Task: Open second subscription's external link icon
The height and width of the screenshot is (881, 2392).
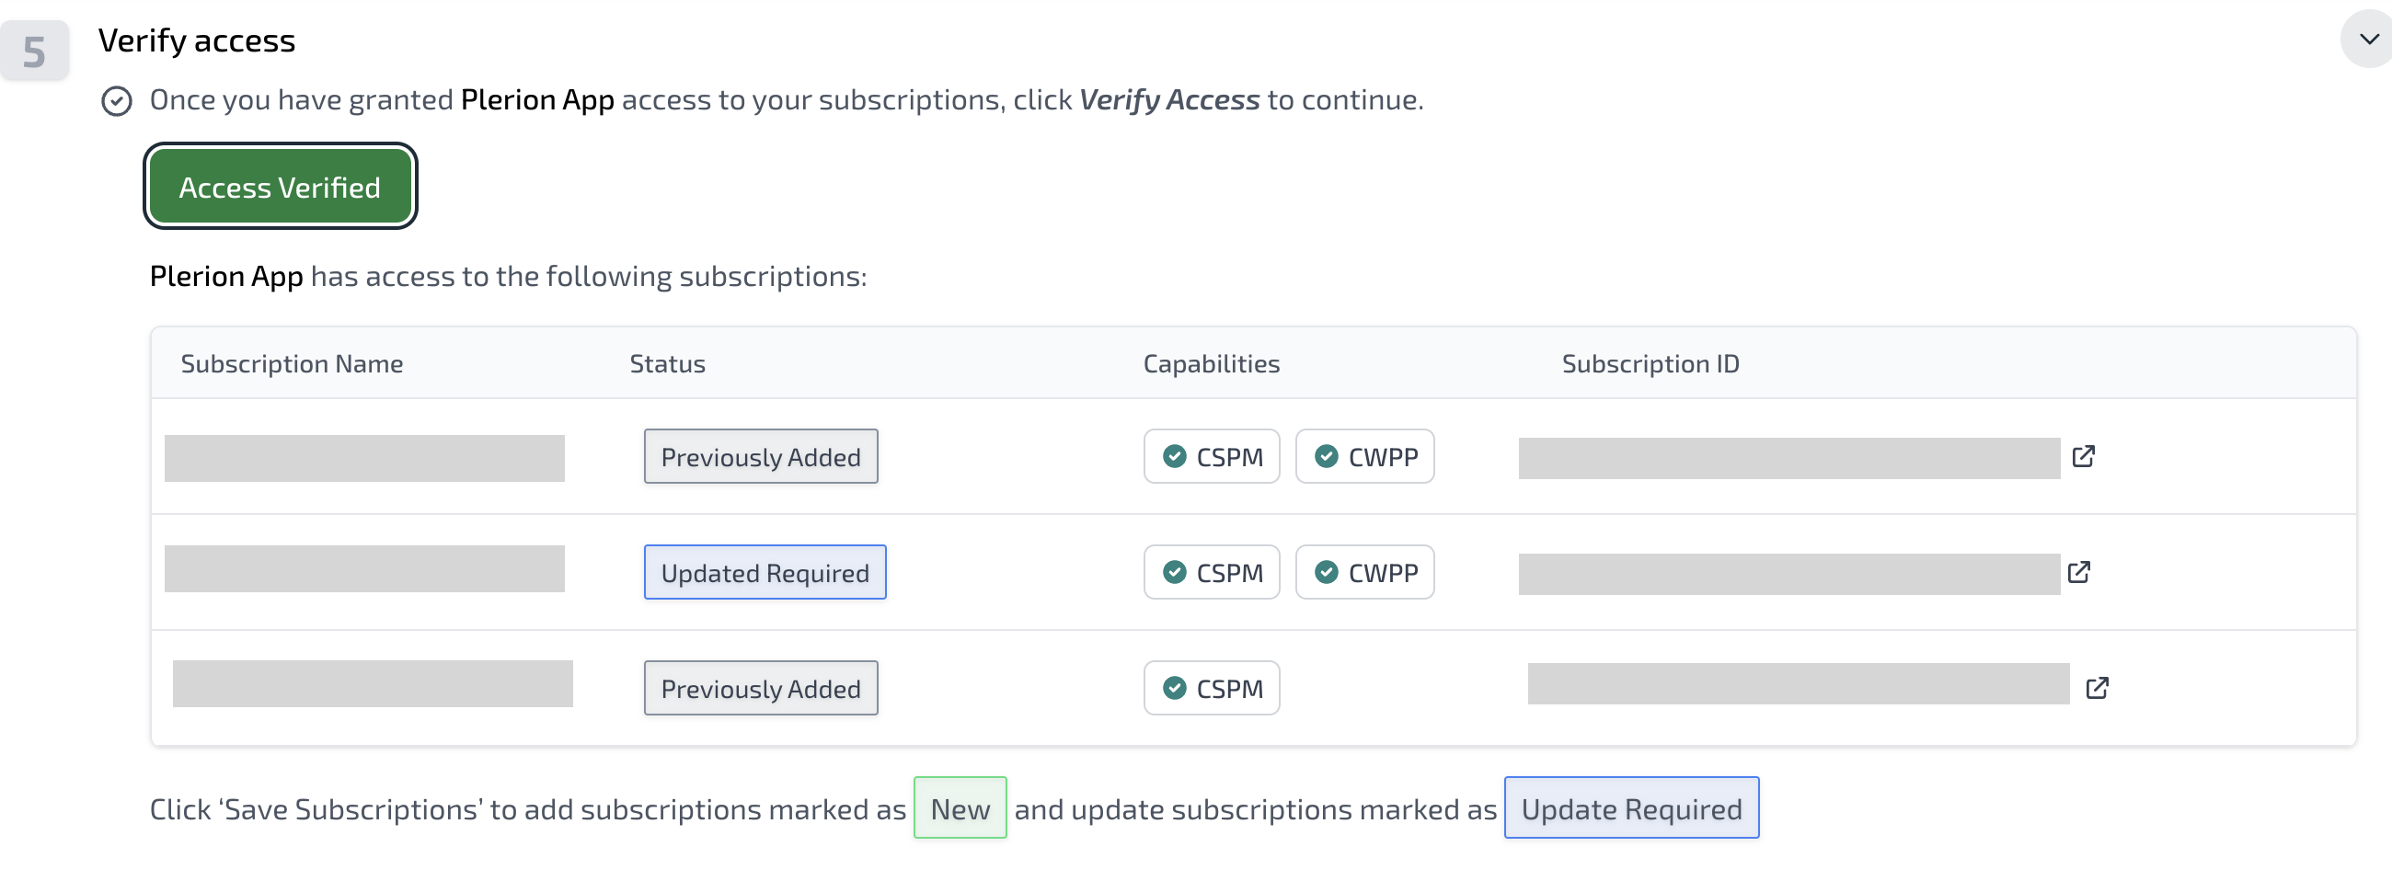Action: pyautogui.click(x=2078, y=572)
